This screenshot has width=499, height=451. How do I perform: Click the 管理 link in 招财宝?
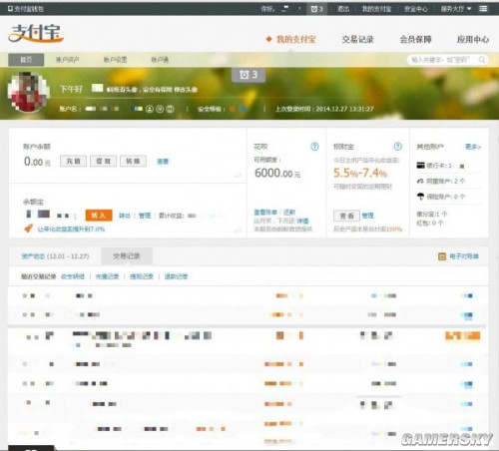click(368, 216)
